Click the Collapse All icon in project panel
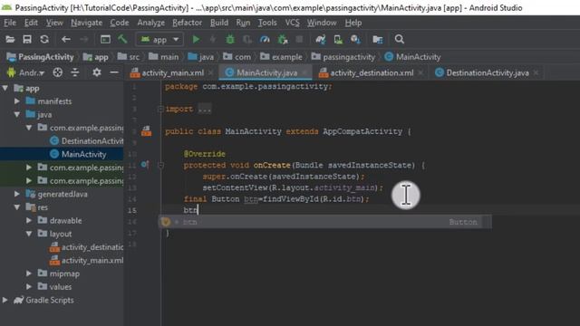The image size is (580, 326). pos(75,72)
